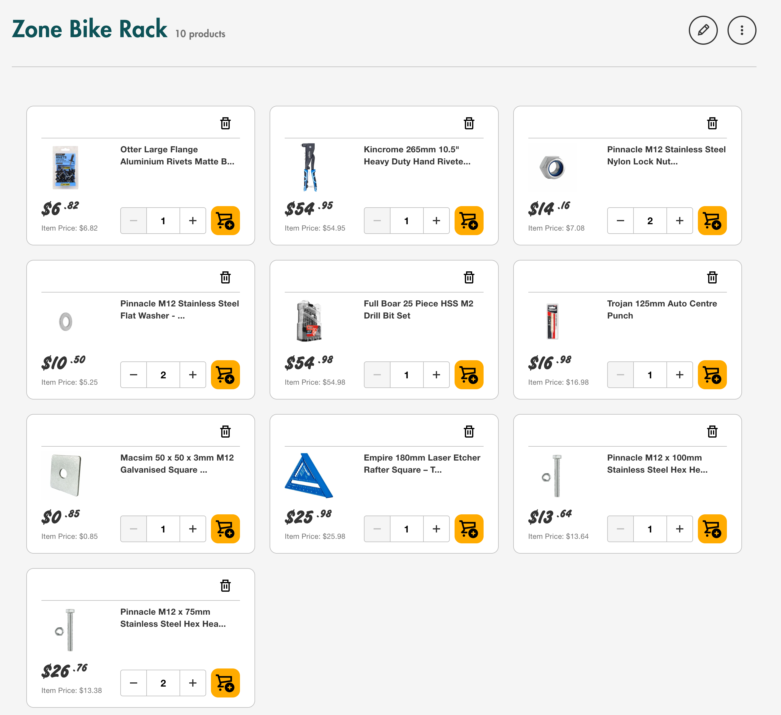This screenshot has width=781, height=715.
Task: Add Pinnacle Nylon Lock Nut to cart
Action: pyautogui.click(x=712, y=221)
